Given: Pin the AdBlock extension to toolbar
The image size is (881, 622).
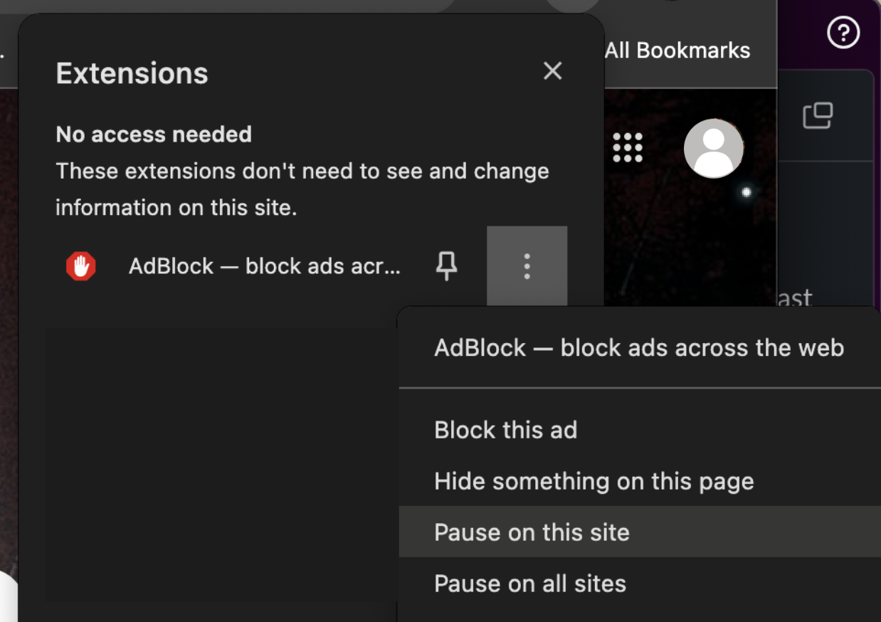Looking at the screenshot, I should click(446, 267).
